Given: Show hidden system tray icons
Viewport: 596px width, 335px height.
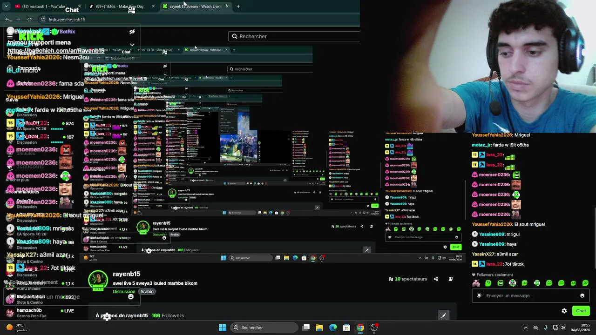Looking at the screenshot, I should point(526,328).
